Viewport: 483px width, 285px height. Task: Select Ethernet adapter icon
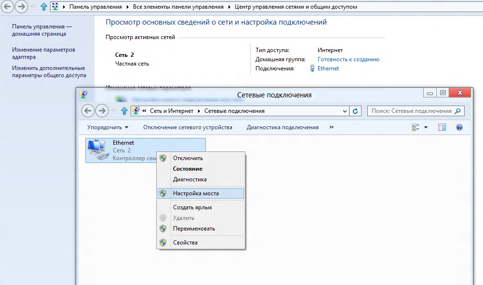point(98,150)
